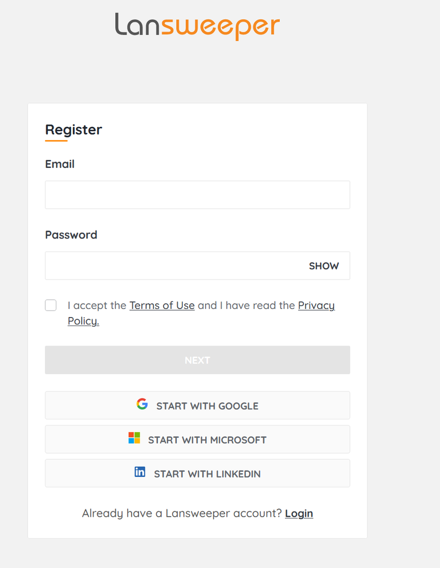Screen dimensions: 440x568
Task: Tick the accept Terms of Use checkbox
Action: click(51, 306)
